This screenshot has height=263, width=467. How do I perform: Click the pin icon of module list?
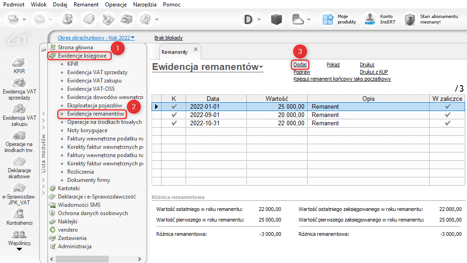click(43, 49)
